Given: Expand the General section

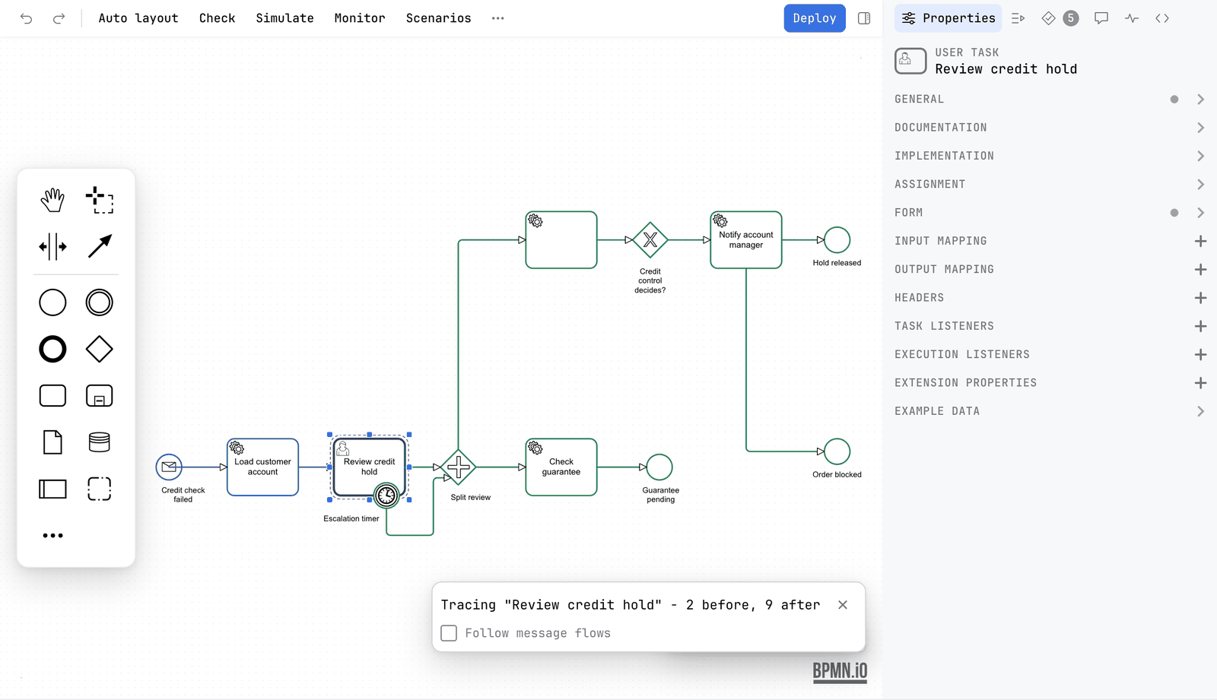Looking at the screenshot, I should point(1050,100).
